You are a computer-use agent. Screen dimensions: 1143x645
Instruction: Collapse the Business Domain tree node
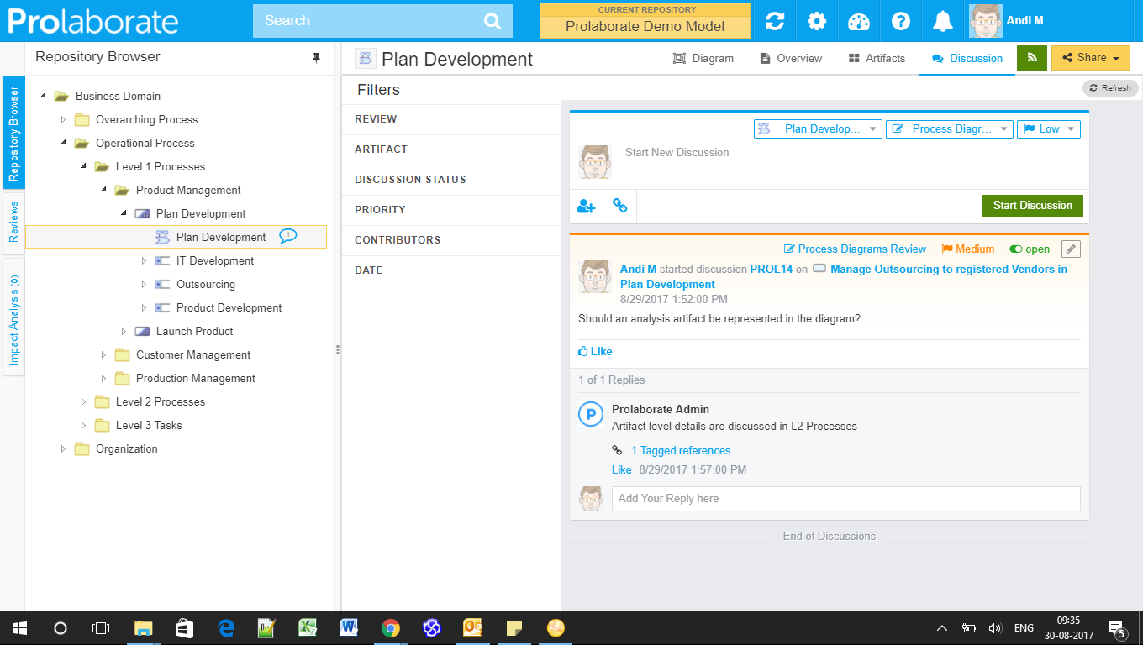tap(43, 96)
